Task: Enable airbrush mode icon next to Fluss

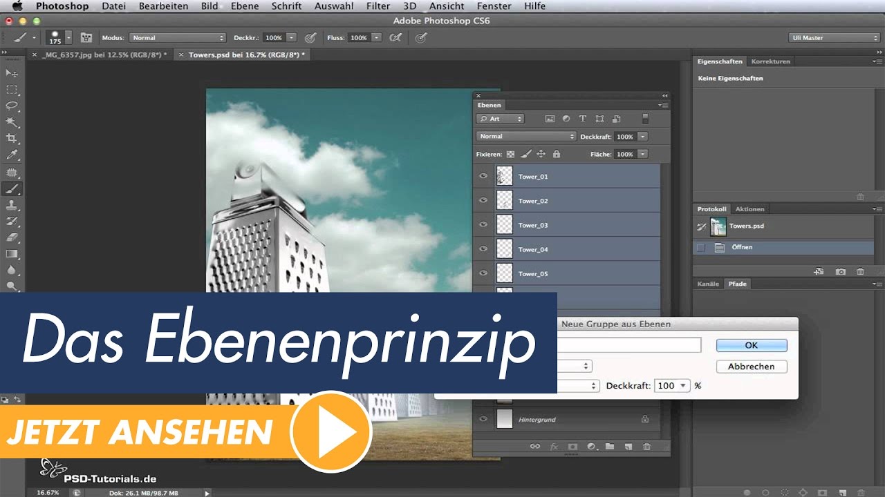Action: coord(395,38)
